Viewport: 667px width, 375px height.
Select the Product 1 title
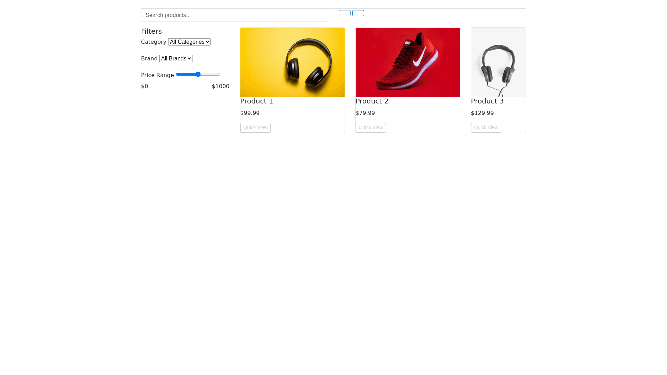tap(256, 101)
